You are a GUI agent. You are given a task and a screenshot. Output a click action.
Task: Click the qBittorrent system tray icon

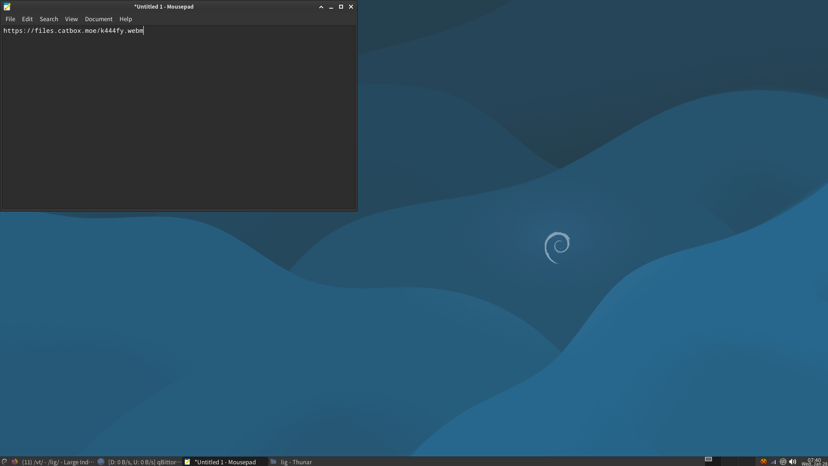(x=783, y=462)
